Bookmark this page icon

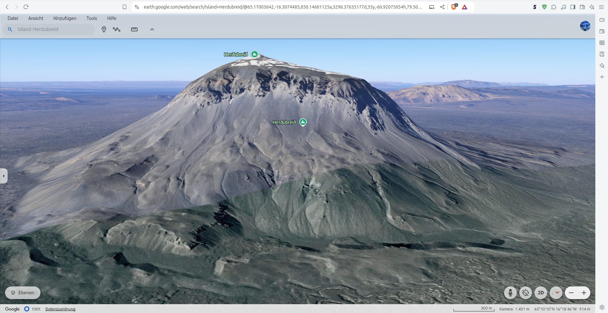point(125,7)
